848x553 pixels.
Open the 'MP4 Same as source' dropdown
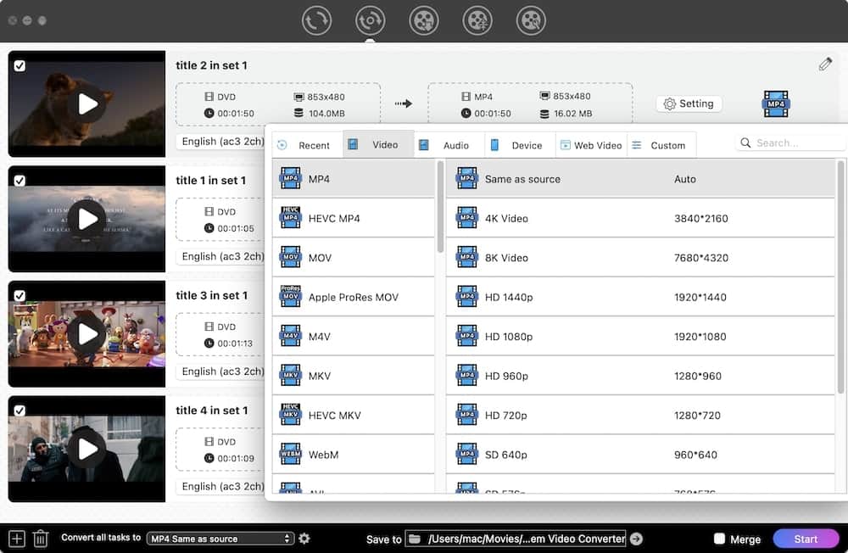click(x=220, y=539)
